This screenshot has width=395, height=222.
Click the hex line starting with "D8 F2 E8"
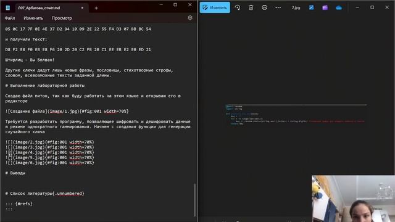tap(78, 50)
